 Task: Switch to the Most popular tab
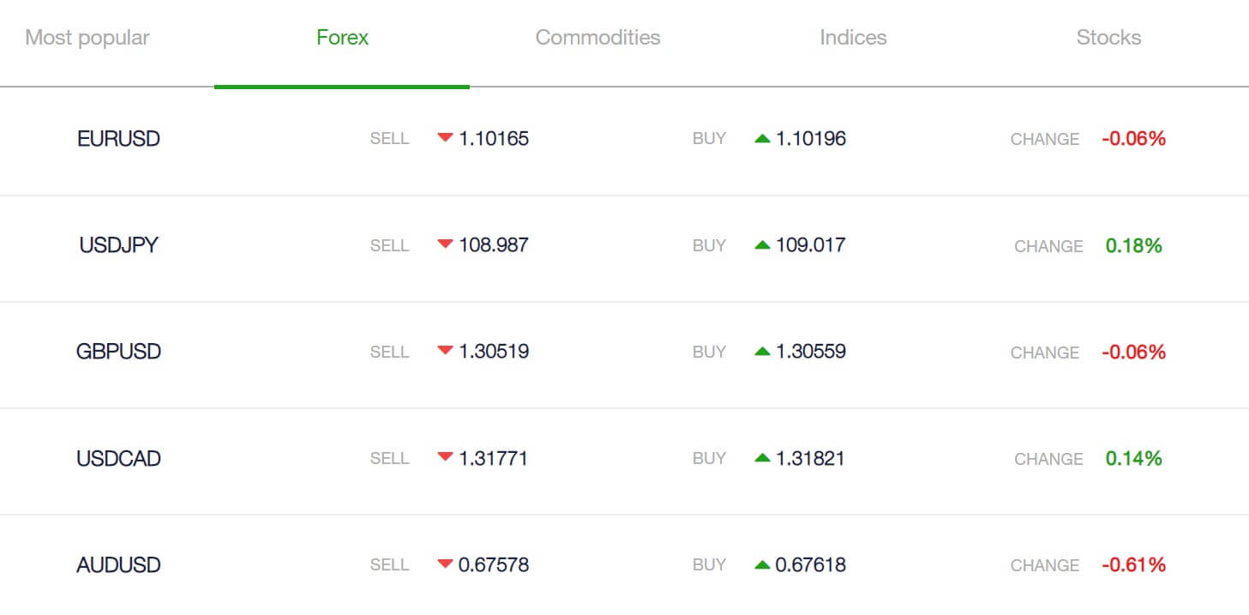click(87, 38)
